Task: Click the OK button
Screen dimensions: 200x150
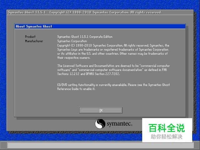Action: 101,110
